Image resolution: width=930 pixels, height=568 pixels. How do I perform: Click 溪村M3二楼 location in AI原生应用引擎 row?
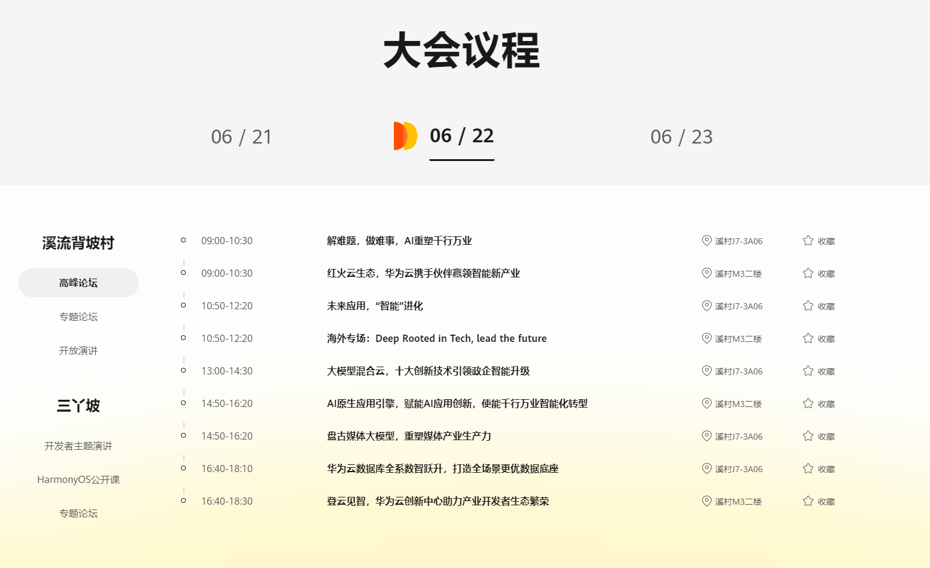(738, 404)
